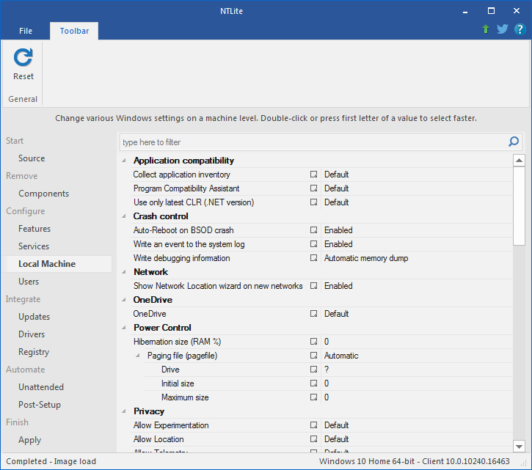Click the filter search magnifier icon
This screenshot has height=470, width=532.
pyautogui.click(x=514, y=142)
